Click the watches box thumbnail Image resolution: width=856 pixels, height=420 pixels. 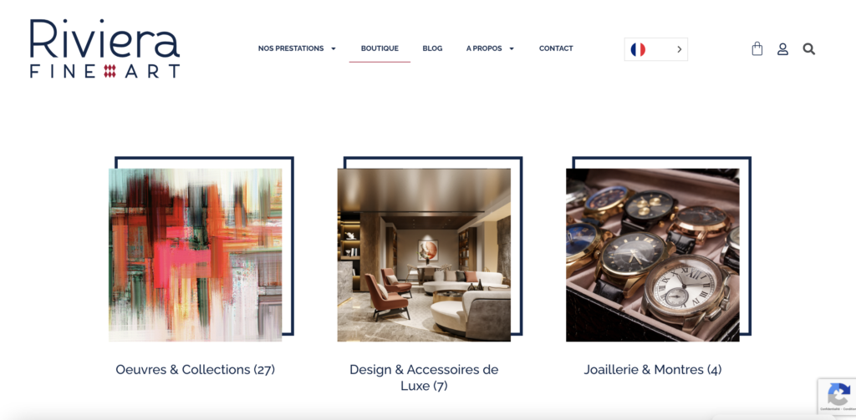[x=653, y=256]
